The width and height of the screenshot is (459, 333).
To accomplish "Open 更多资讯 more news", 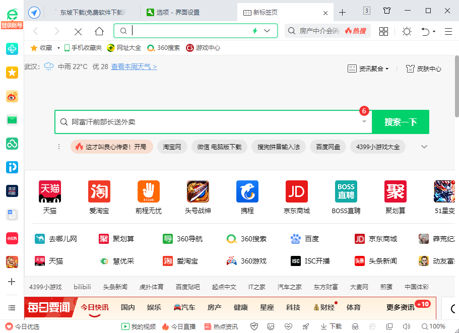I will [401, 307].
